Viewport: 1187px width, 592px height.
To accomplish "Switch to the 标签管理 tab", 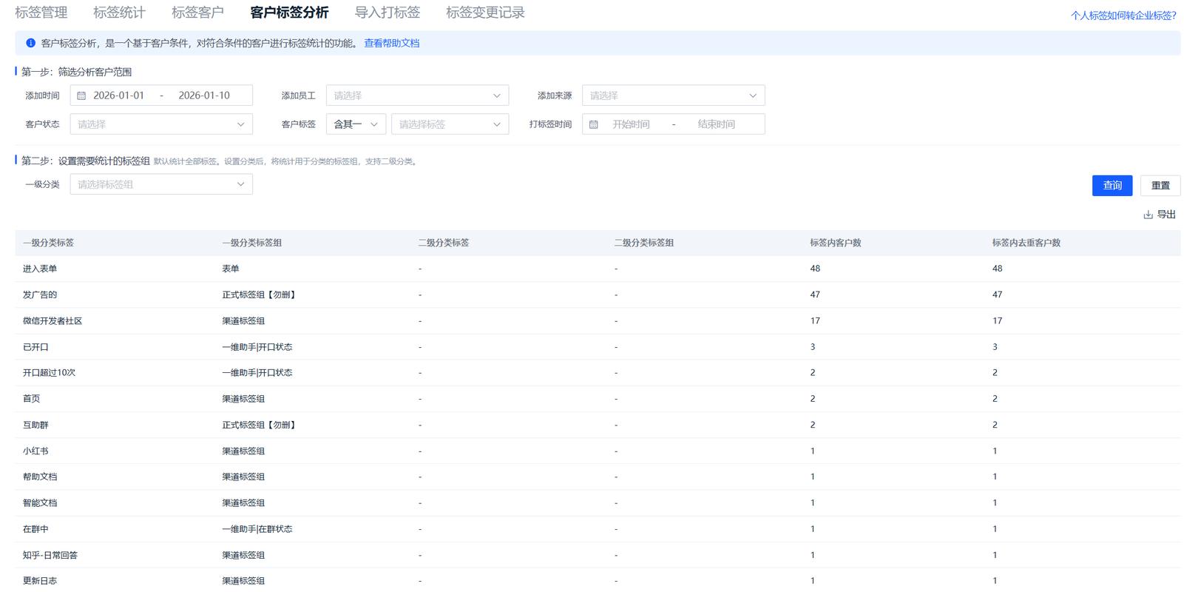I will pos(41,13).
